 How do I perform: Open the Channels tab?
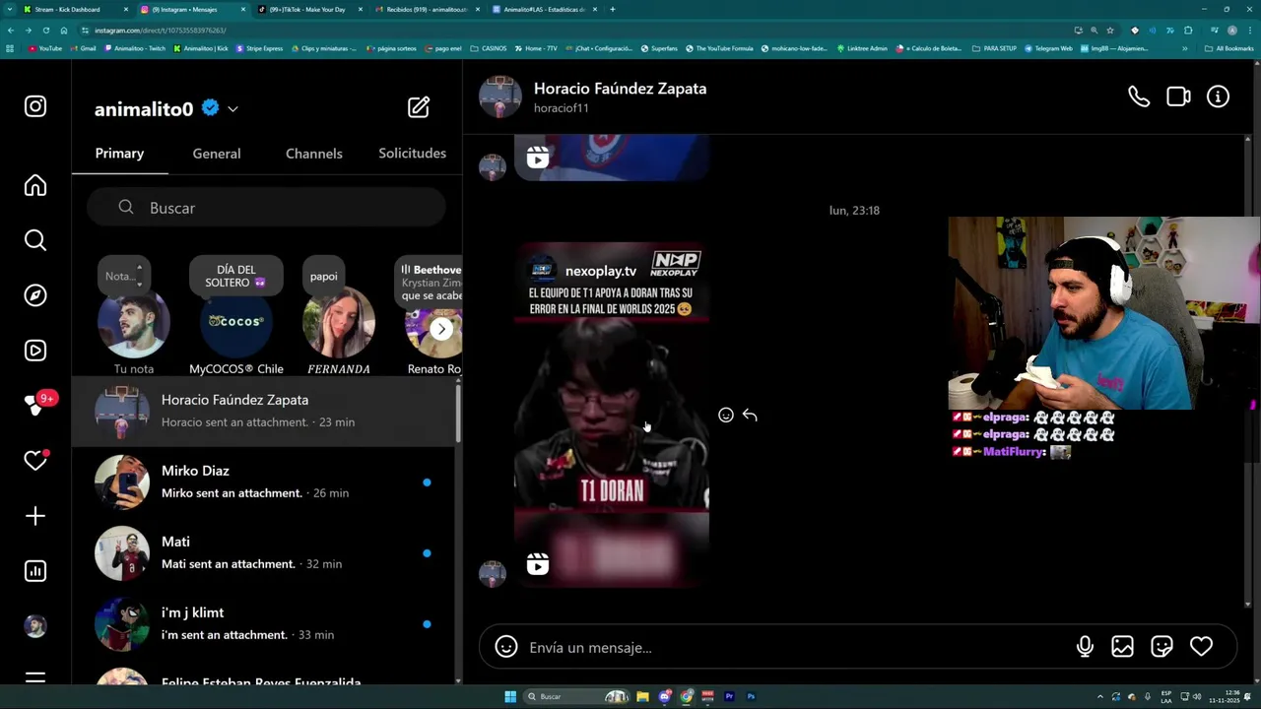pyautogui.click(x=314, y=154)
